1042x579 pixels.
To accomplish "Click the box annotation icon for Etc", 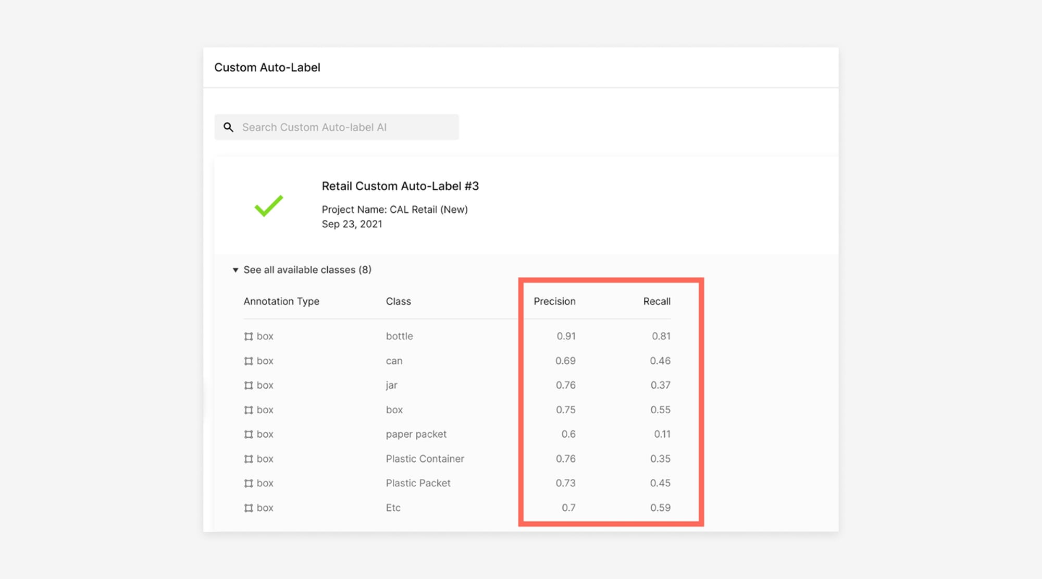I will (249, 508).
